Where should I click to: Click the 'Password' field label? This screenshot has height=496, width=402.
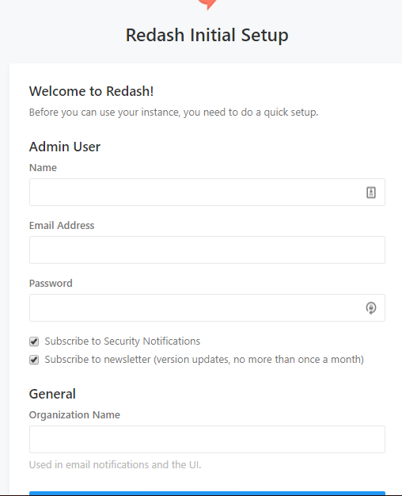51,284
